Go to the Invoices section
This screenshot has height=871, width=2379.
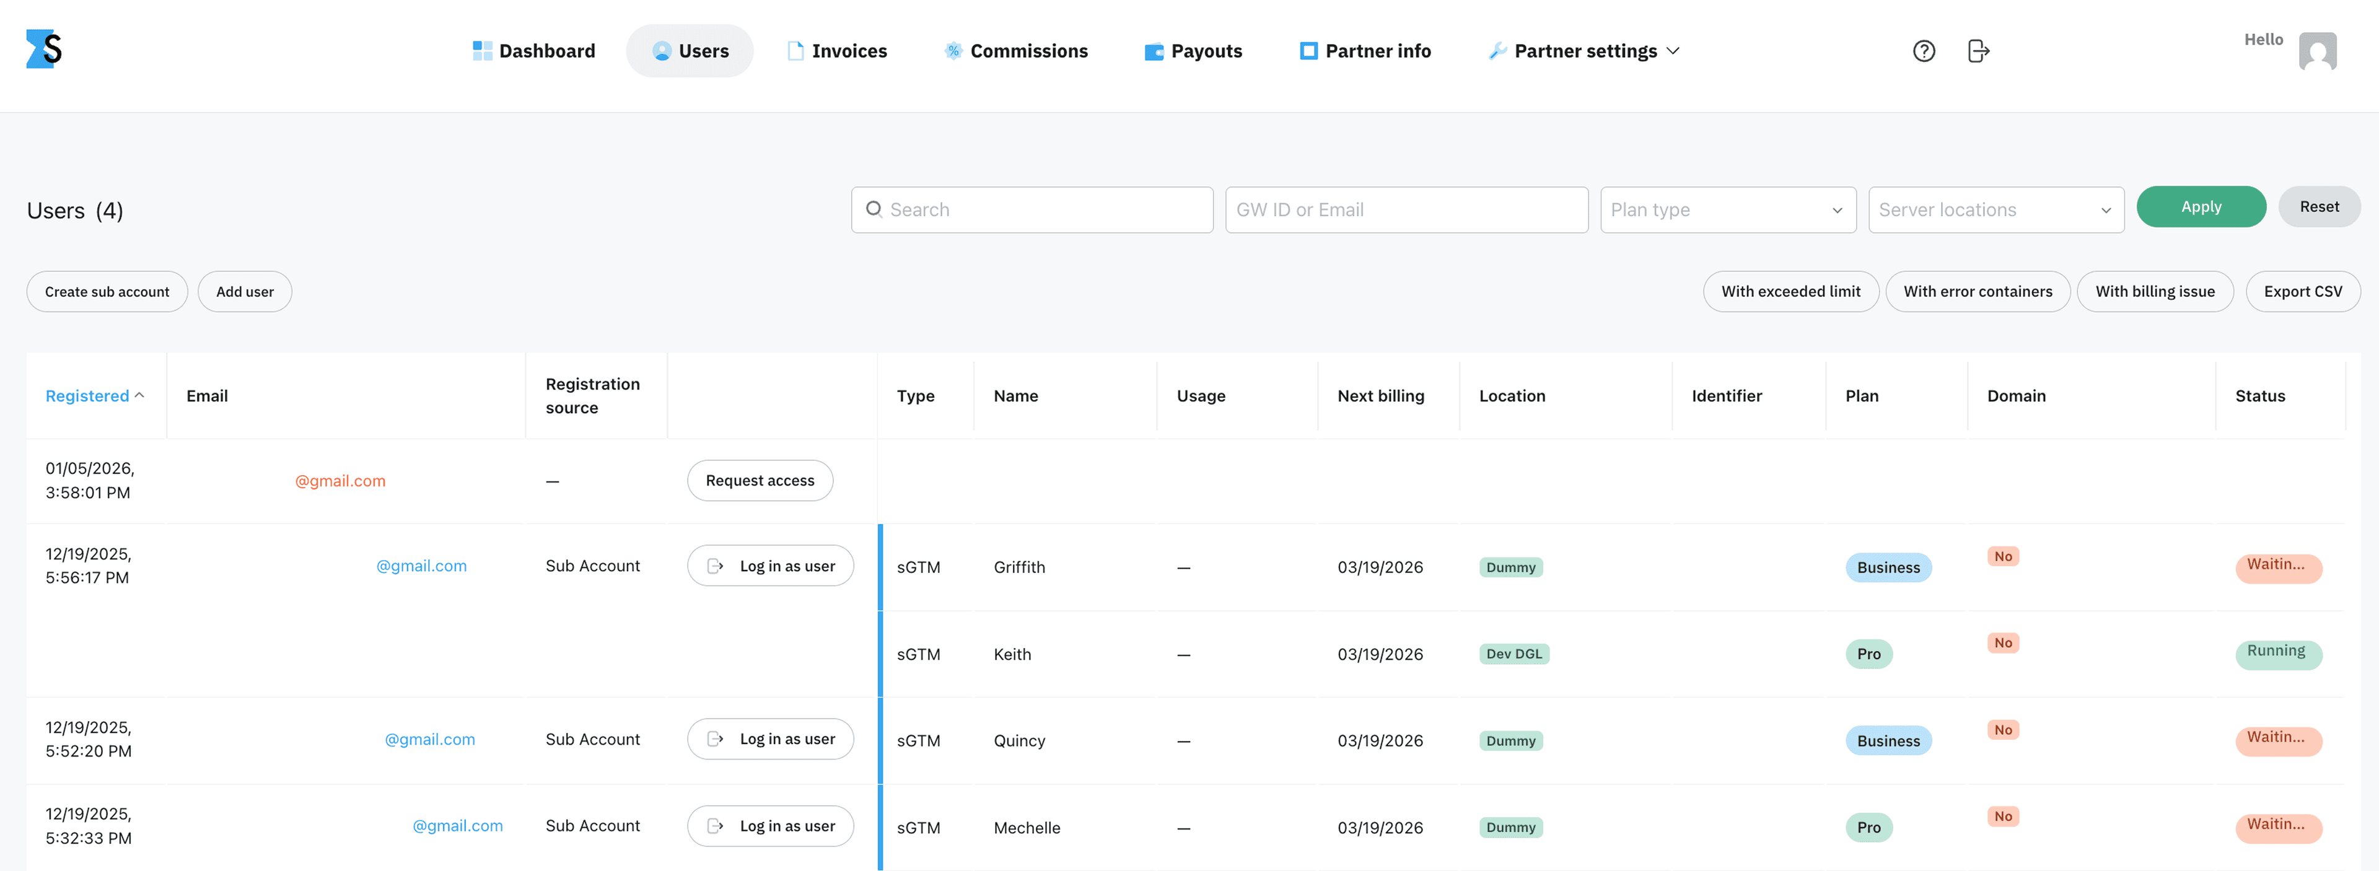[x=836, y=51]
